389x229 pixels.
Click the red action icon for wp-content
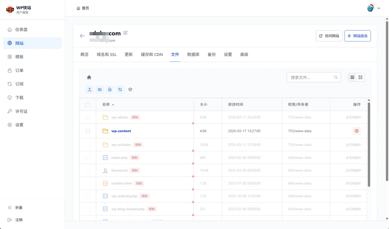(357, 131)
